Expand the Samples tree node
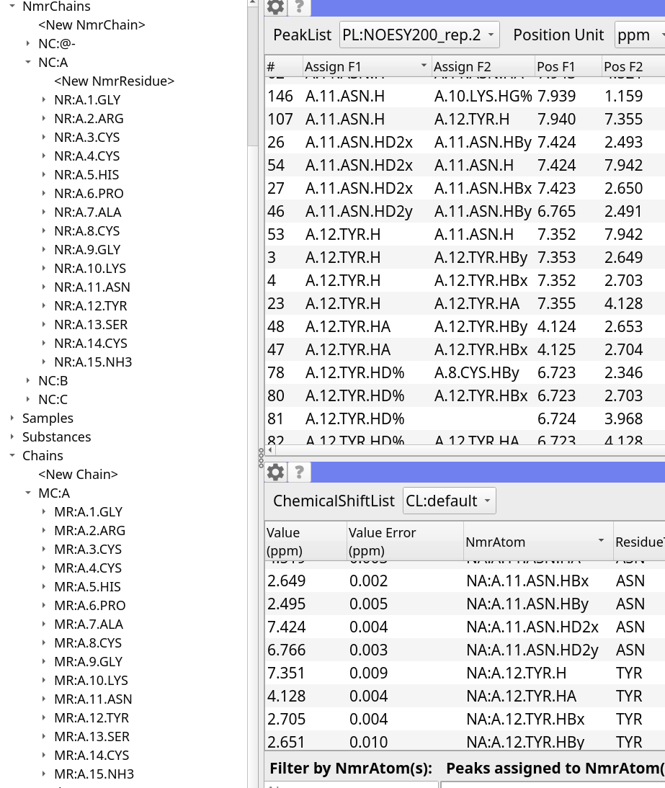 pyautogui.click(x=12, y=418)
